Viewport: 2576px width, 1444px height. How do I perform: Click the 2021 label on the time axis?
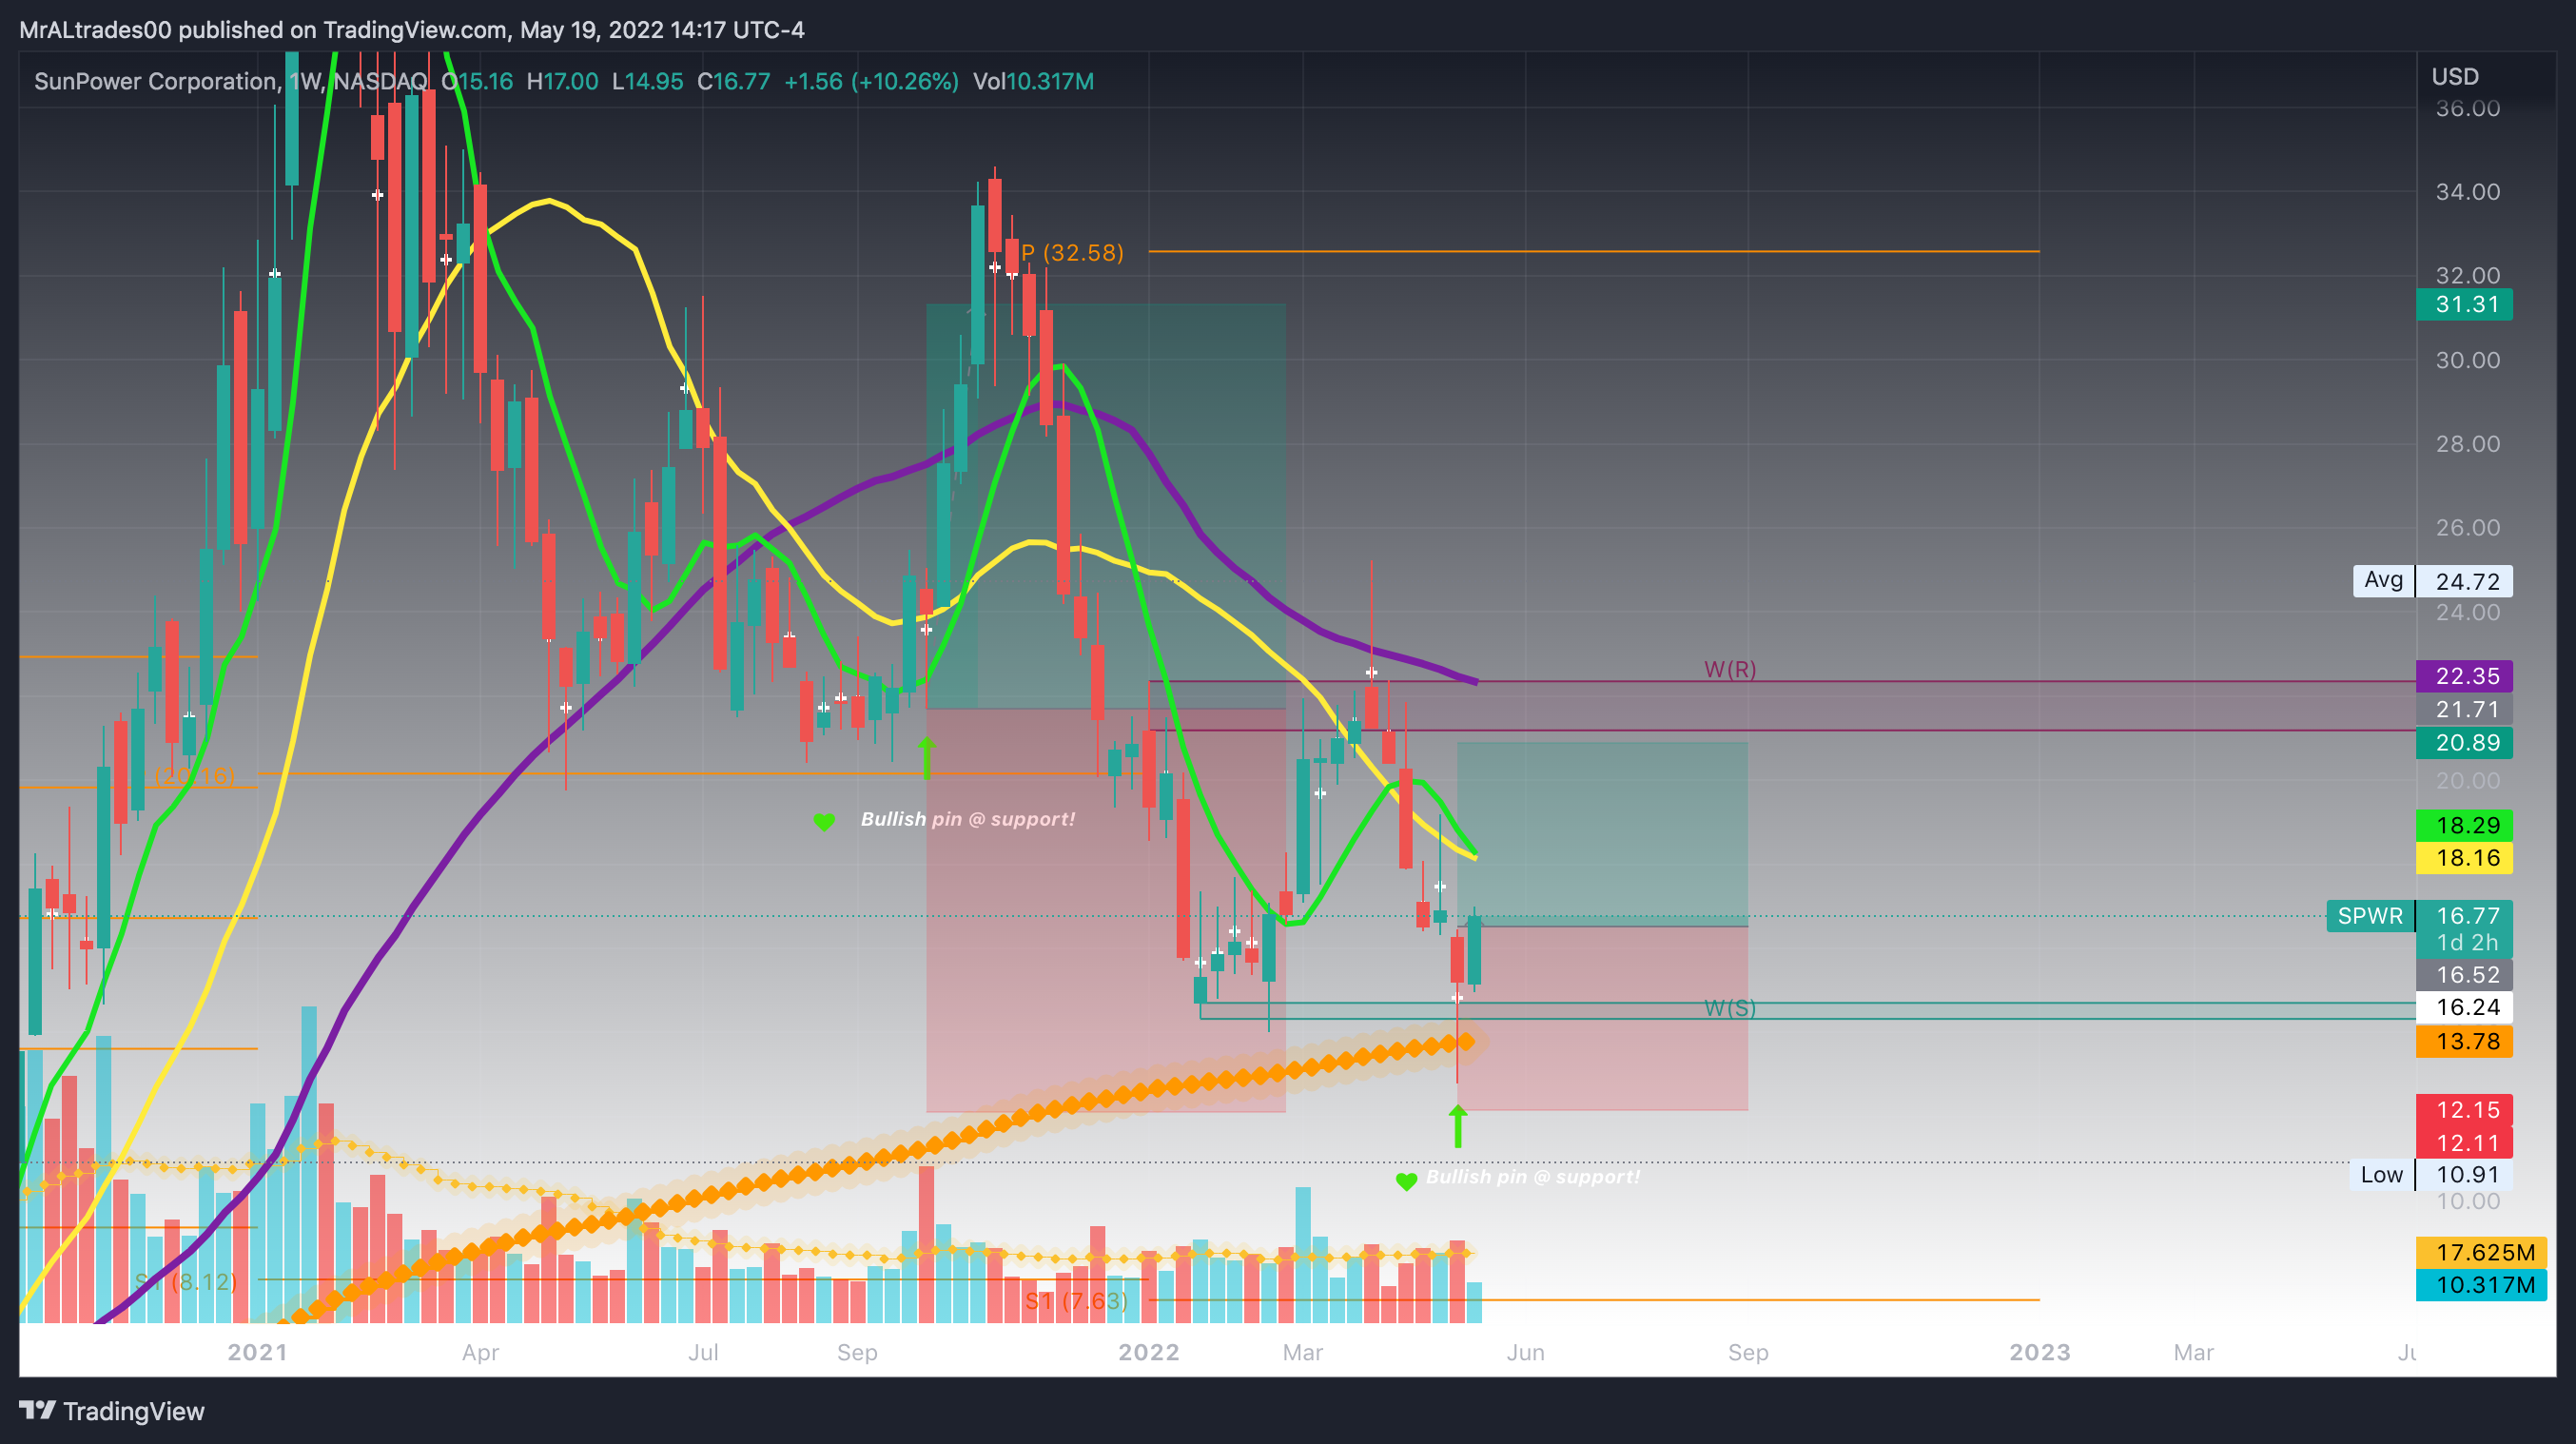(x=257, y=1352)
